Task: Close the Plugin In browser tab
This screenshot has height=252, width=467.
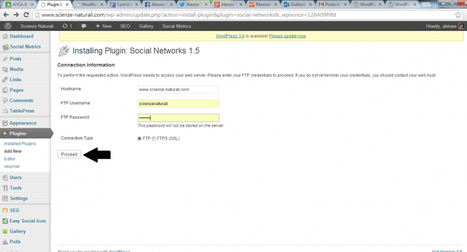Action: click(67, 4)
